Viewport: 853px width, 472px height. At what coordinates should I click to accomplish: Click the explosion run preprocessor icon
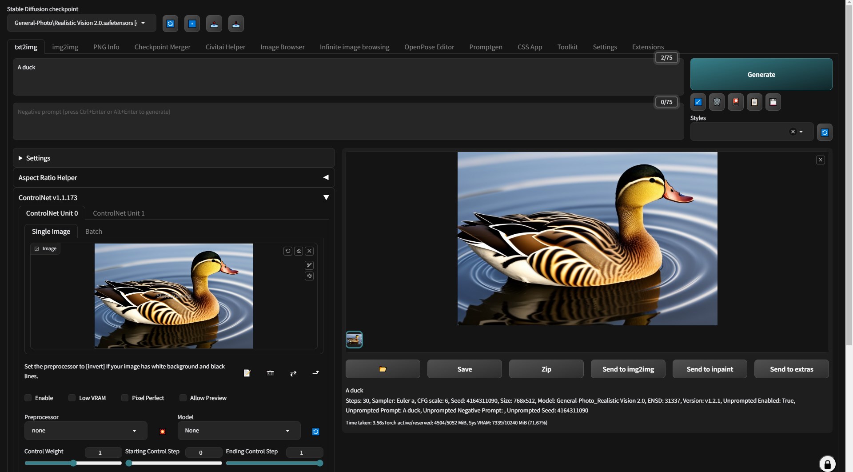163,432
